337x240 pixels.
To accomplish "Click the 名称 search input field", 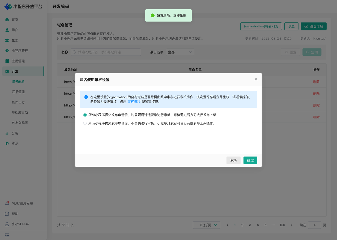I will coord(106,52).
